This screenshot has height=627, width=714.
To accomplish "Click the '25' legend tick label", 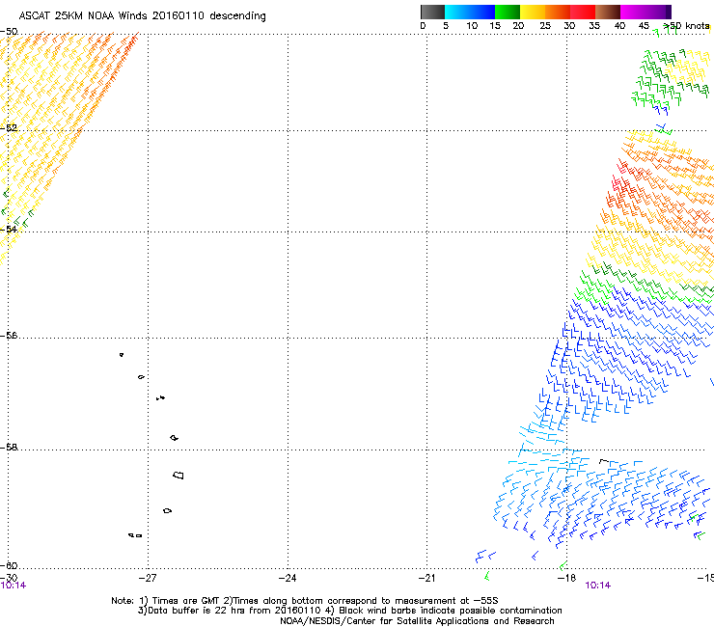I will click(545, 26).
